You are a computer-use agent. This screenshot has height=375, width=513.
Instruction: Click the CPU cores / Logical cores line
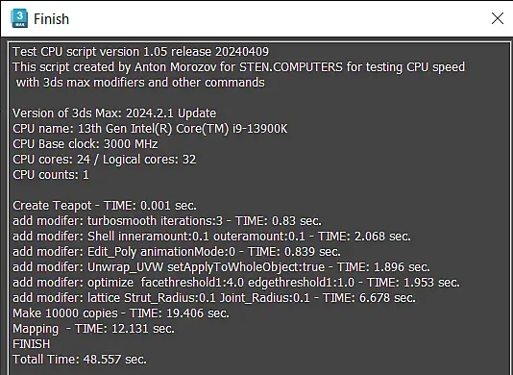pyautogui.click(x=105, y=160)
